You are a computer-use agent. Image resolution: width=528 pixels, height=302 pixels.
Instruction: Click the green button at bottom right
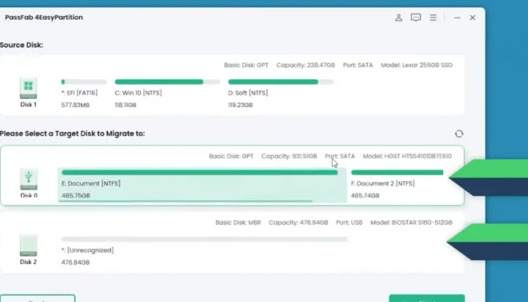427,298
